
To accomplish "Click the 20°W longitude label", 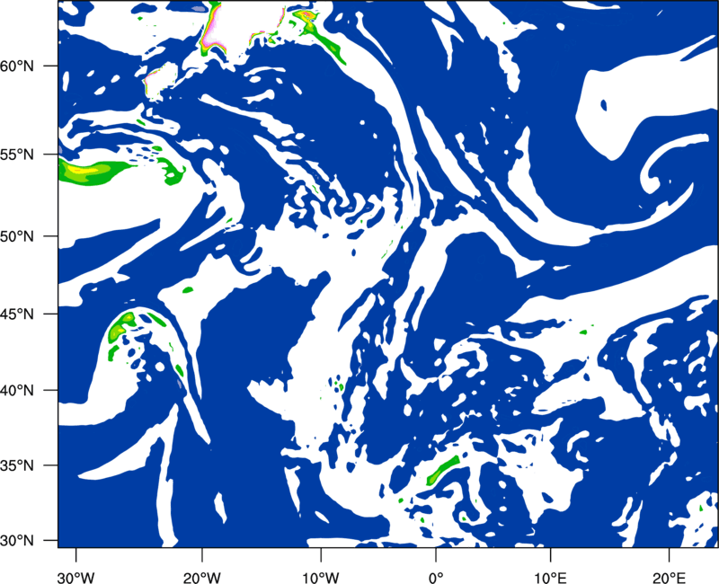I will [202, 578].
